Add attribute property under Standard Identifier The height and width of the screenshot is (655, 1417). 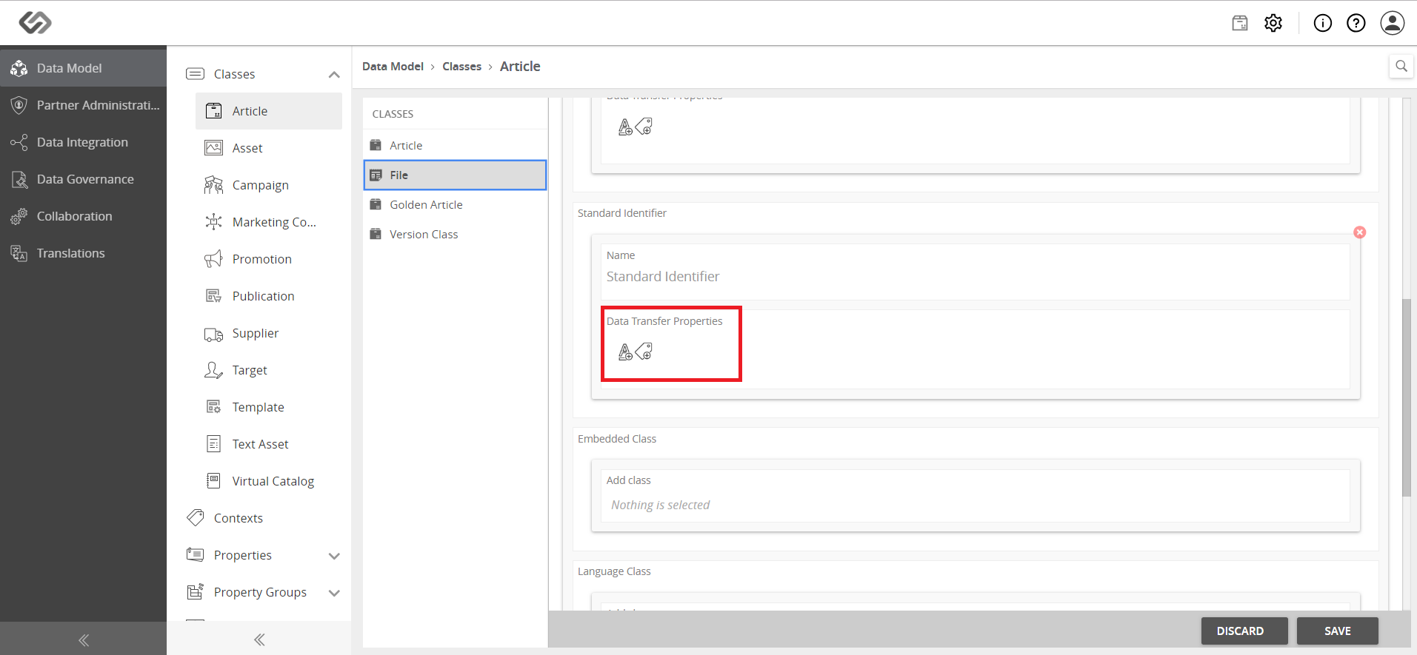(625, 352)
